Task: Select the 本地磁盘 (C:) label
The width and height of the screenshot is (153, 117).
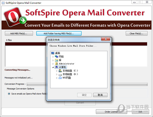Action: pyautogui.click(x=70, y=71)
